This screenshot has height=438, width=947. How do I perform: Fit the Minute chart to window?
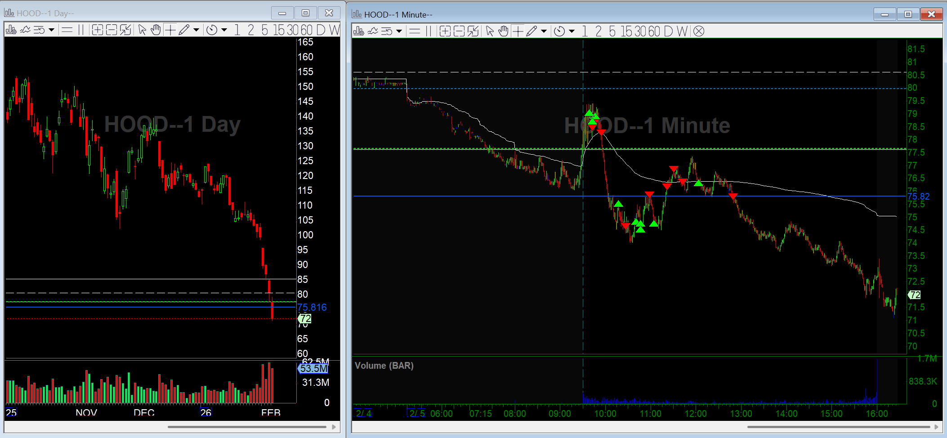pyautogui.click(x=473, y=31)
